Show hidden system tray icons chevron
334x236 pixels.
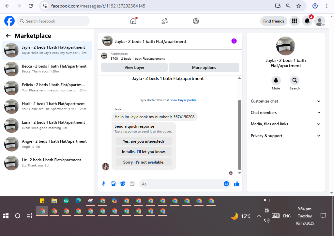point(259,216)
